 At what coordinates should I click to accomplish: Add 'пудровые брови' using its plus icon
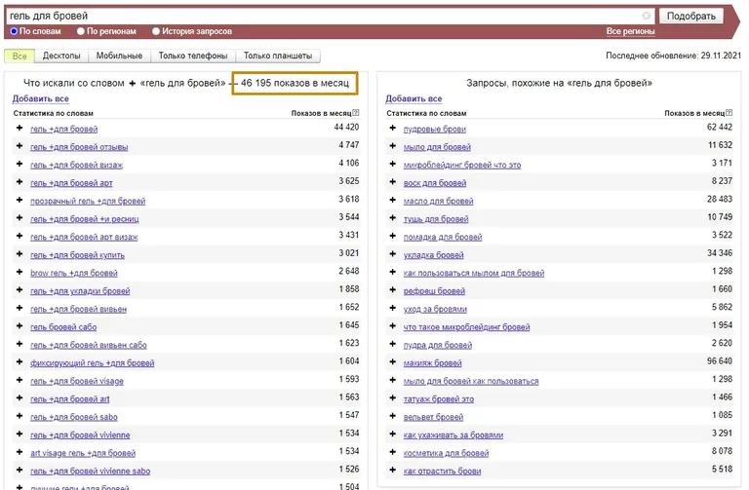tap(392, 129)
